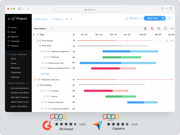Image resolution: width=180 pixels, height=135 pixels.
Task: Click the fullscreen expand icon in toolbar
Action: 165,28
